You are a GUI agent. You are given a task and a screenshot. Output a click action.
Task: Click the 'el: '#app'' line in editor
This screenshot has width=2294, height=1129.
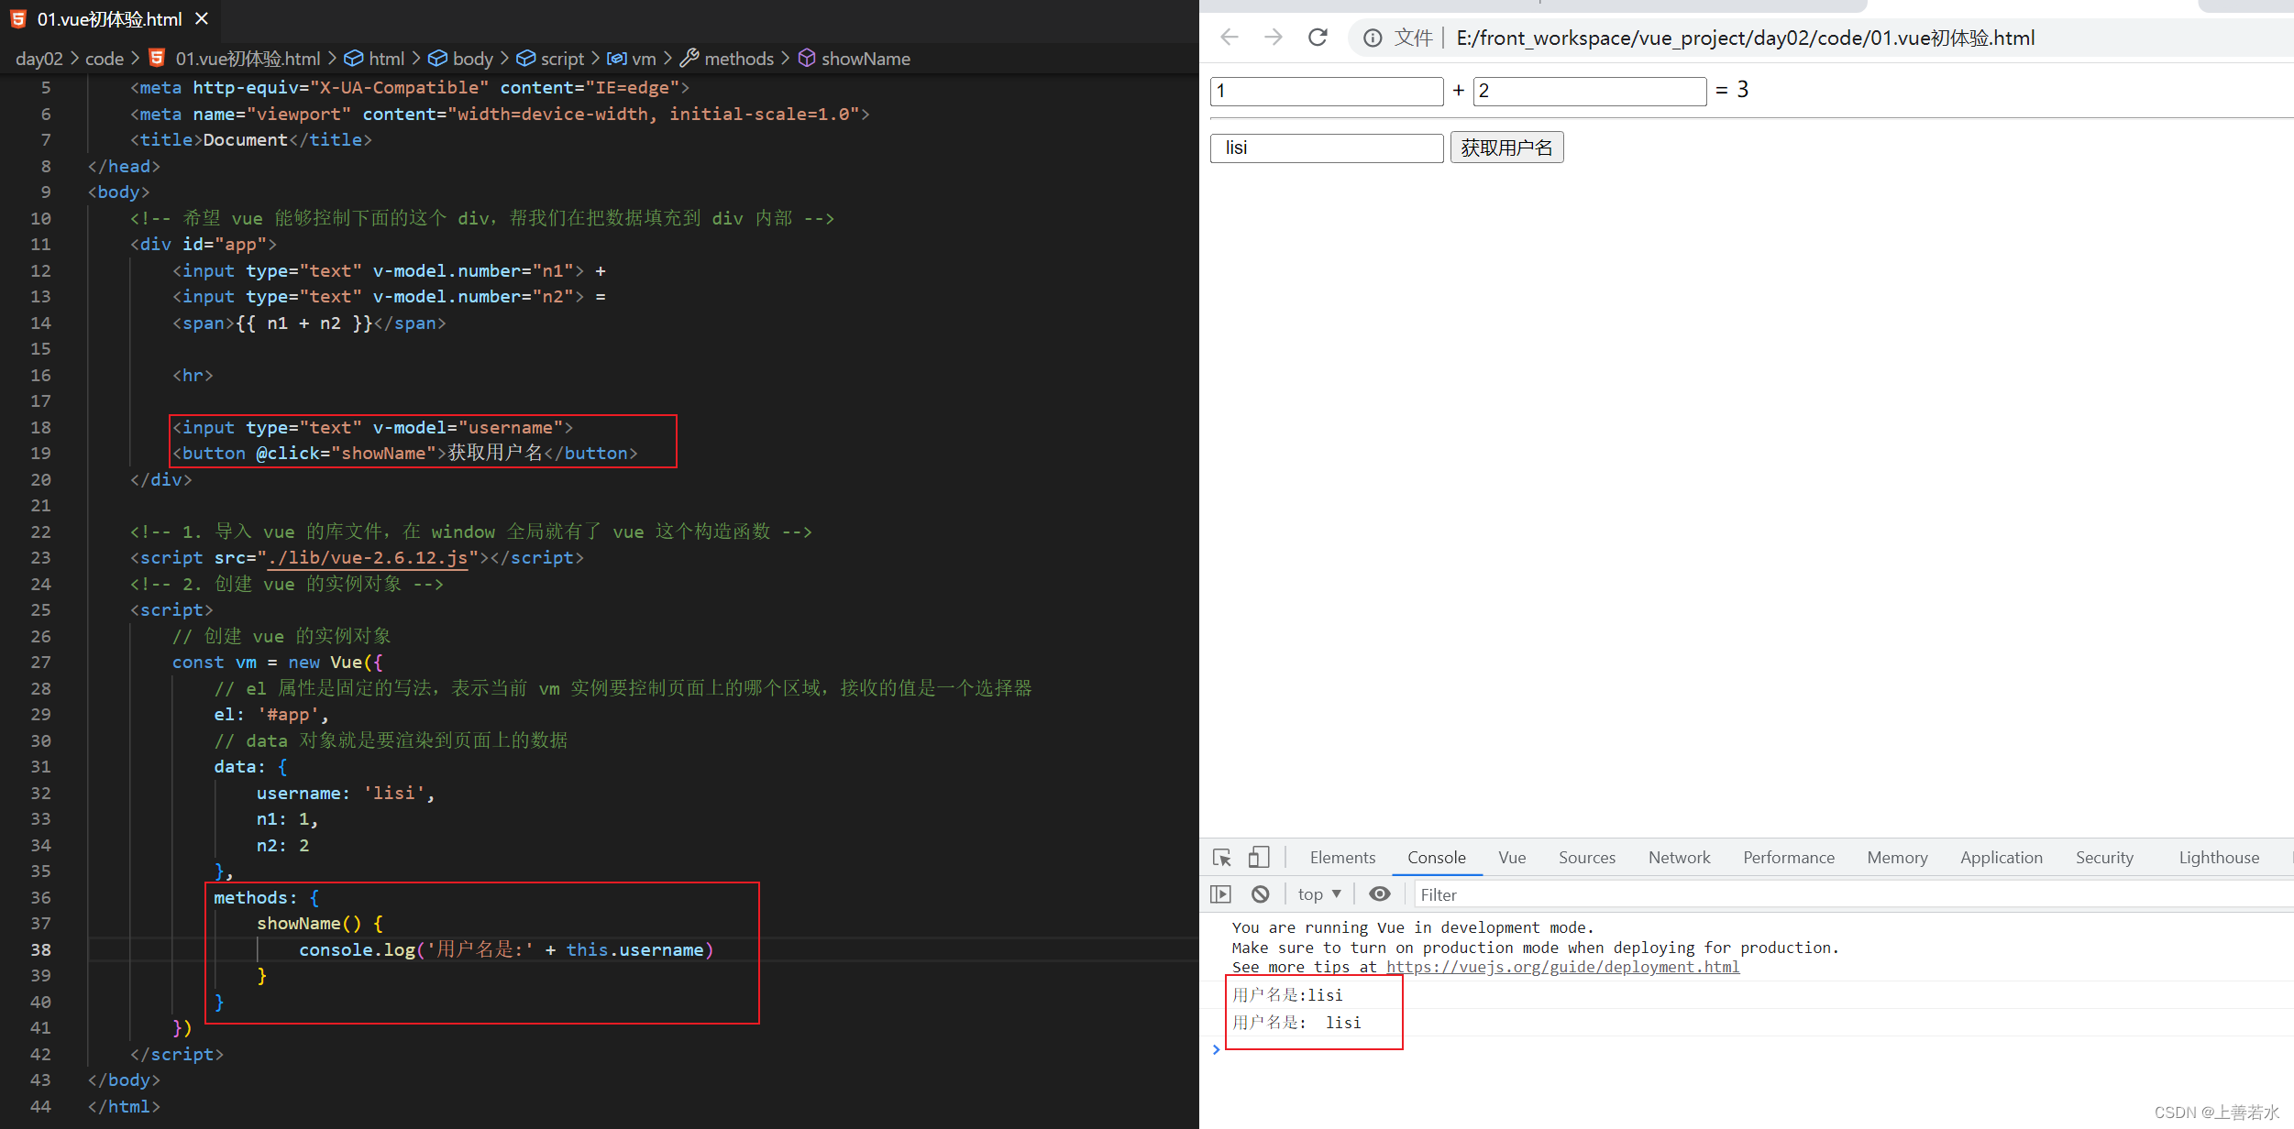pyautogui.click(x=271, y=715)
